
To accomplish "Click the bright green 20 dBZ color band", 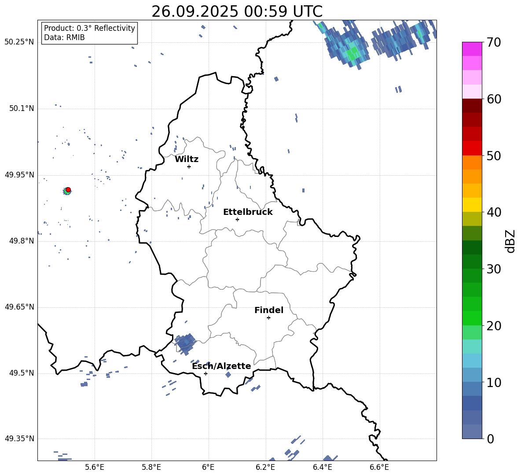I will click(472, 318).
